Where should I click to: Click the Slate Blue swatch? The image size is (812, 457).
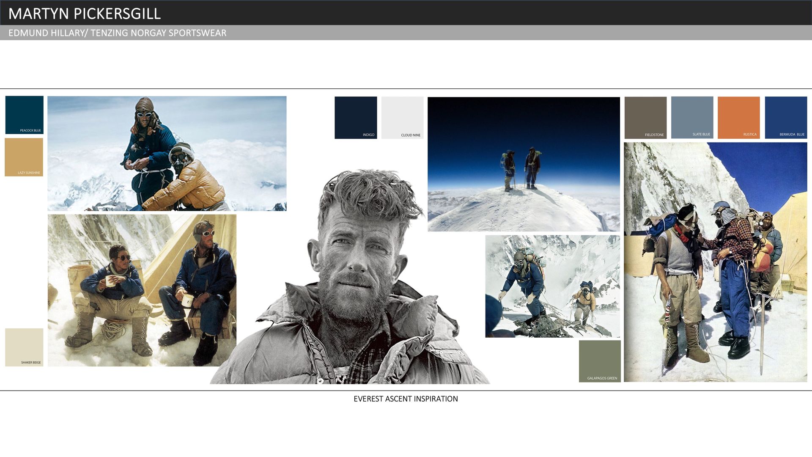692,117
